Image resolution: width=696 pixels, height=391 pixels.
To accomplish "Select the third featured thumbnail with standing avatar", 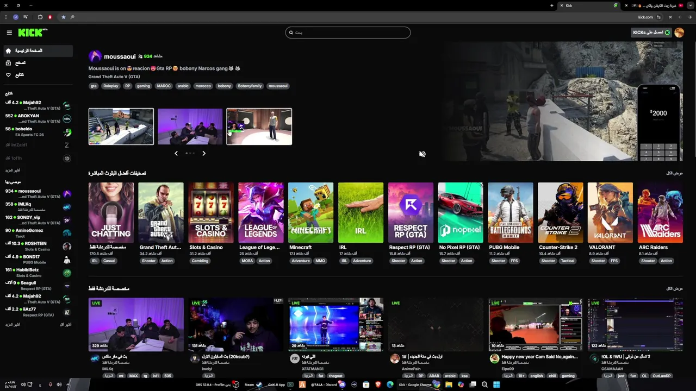I will pyautogui.click(x=259, y=127).
